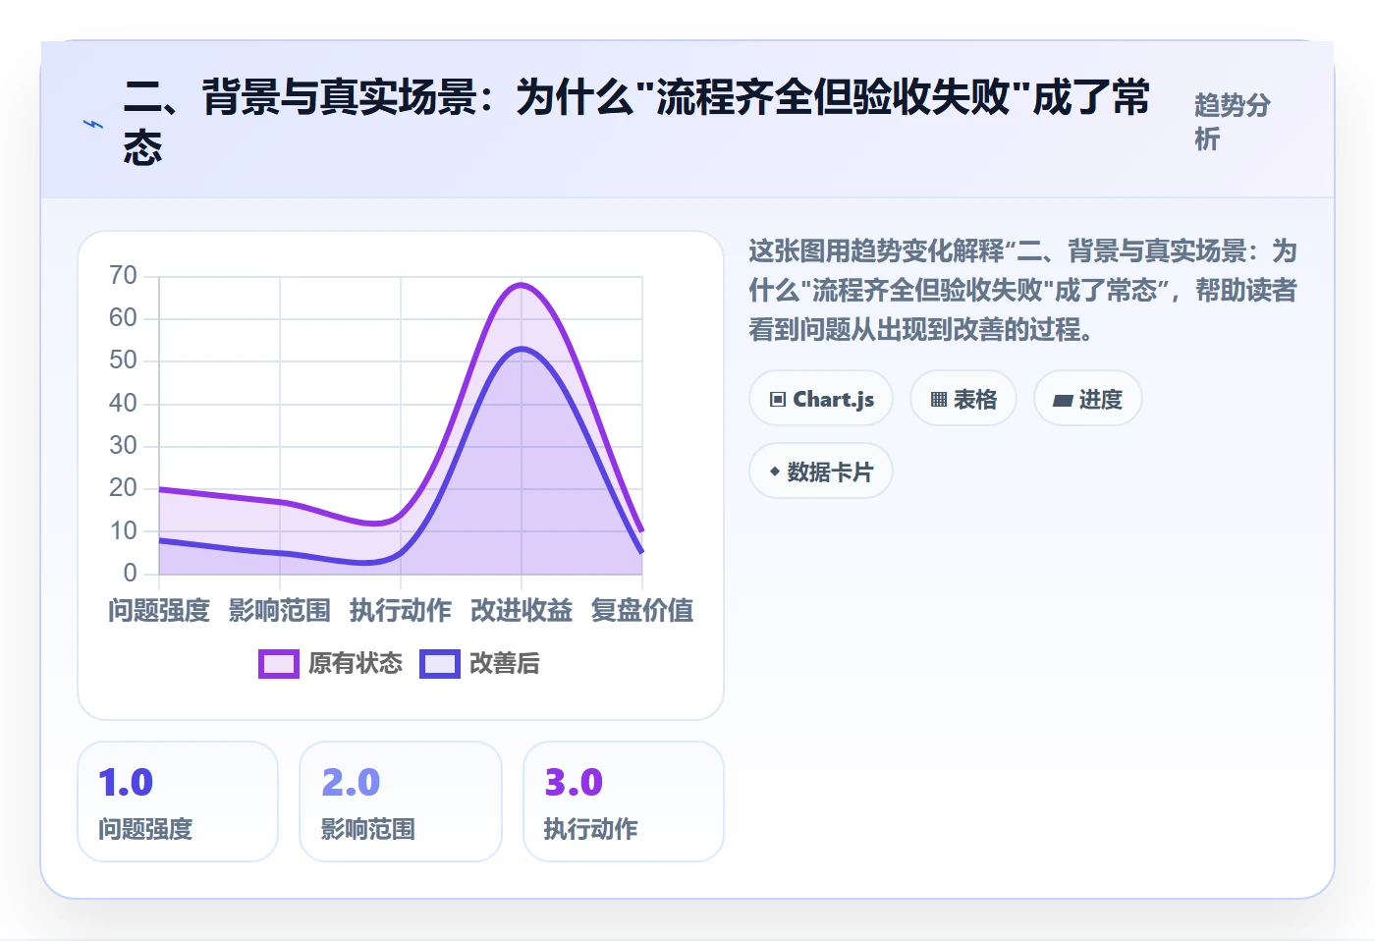Image resolution: width=1375 pixels, height=941 pixels.
Task: Click the progress bar icon in 进度 tag
Action: pyautogui.click(x=1063, y=400)
